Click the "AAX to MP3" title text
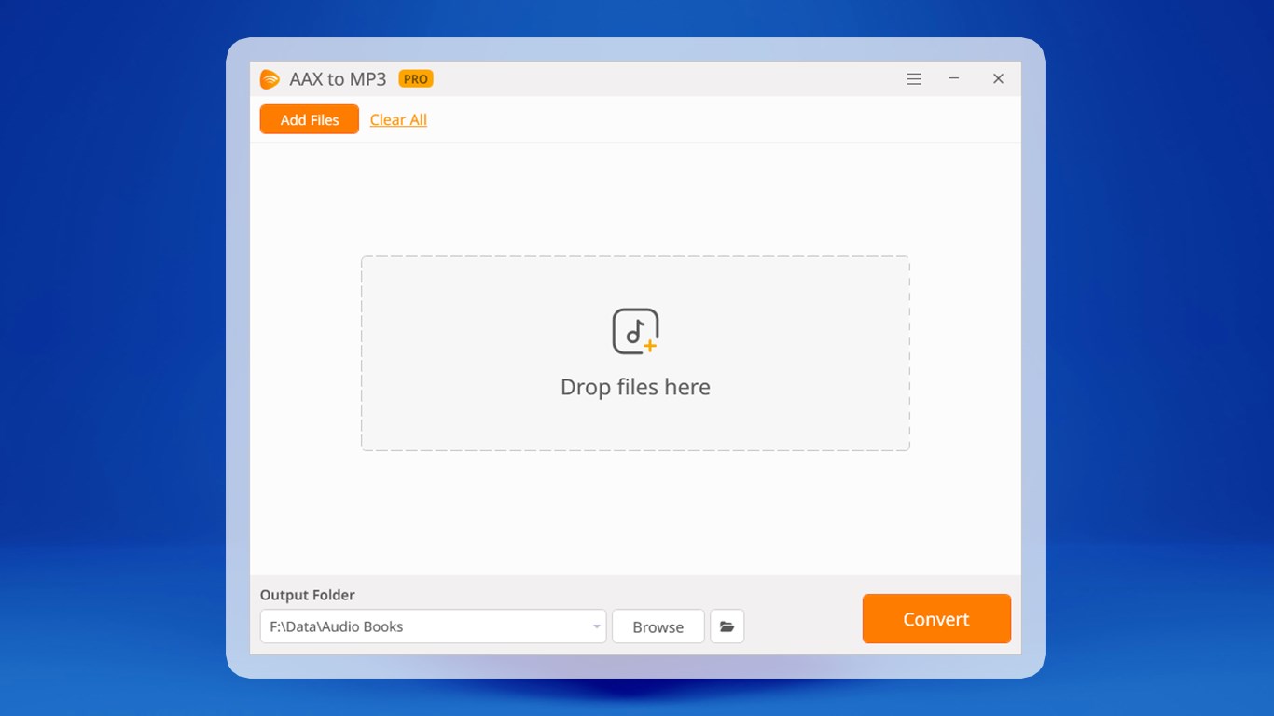The image size is (1274, 716). [x=338, y=79]
